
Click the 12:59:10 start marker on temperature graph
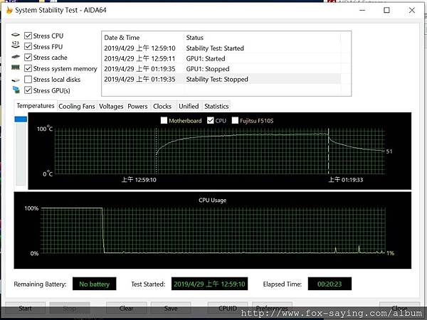[x=156, y=151]
